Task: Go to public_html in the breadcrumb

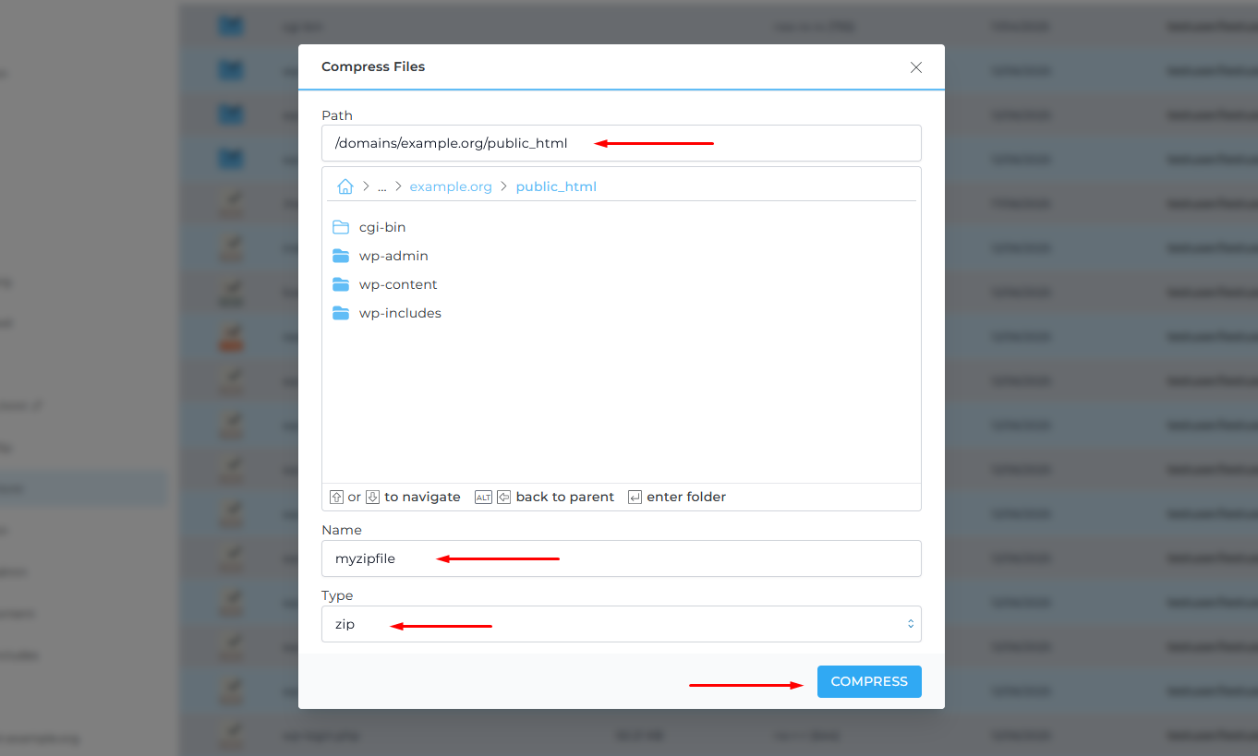Action: point(556,186)
